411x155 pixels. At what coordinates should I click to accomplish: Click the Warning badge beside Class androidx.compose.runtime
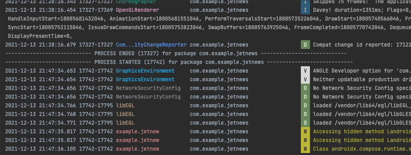pyautogui.click(x=305, y=149)
